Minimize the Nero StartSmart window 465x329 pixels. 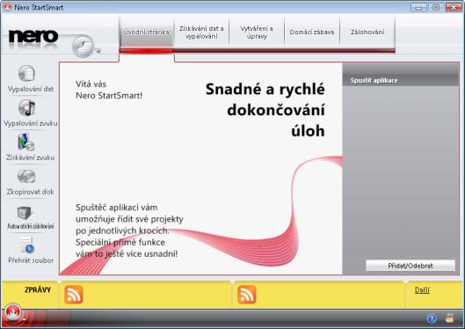click(418, 7)
